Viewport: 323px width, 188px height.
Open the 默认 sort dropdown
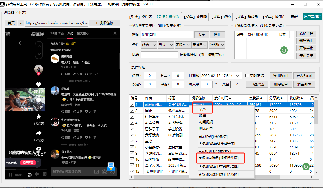pos(166,45)
